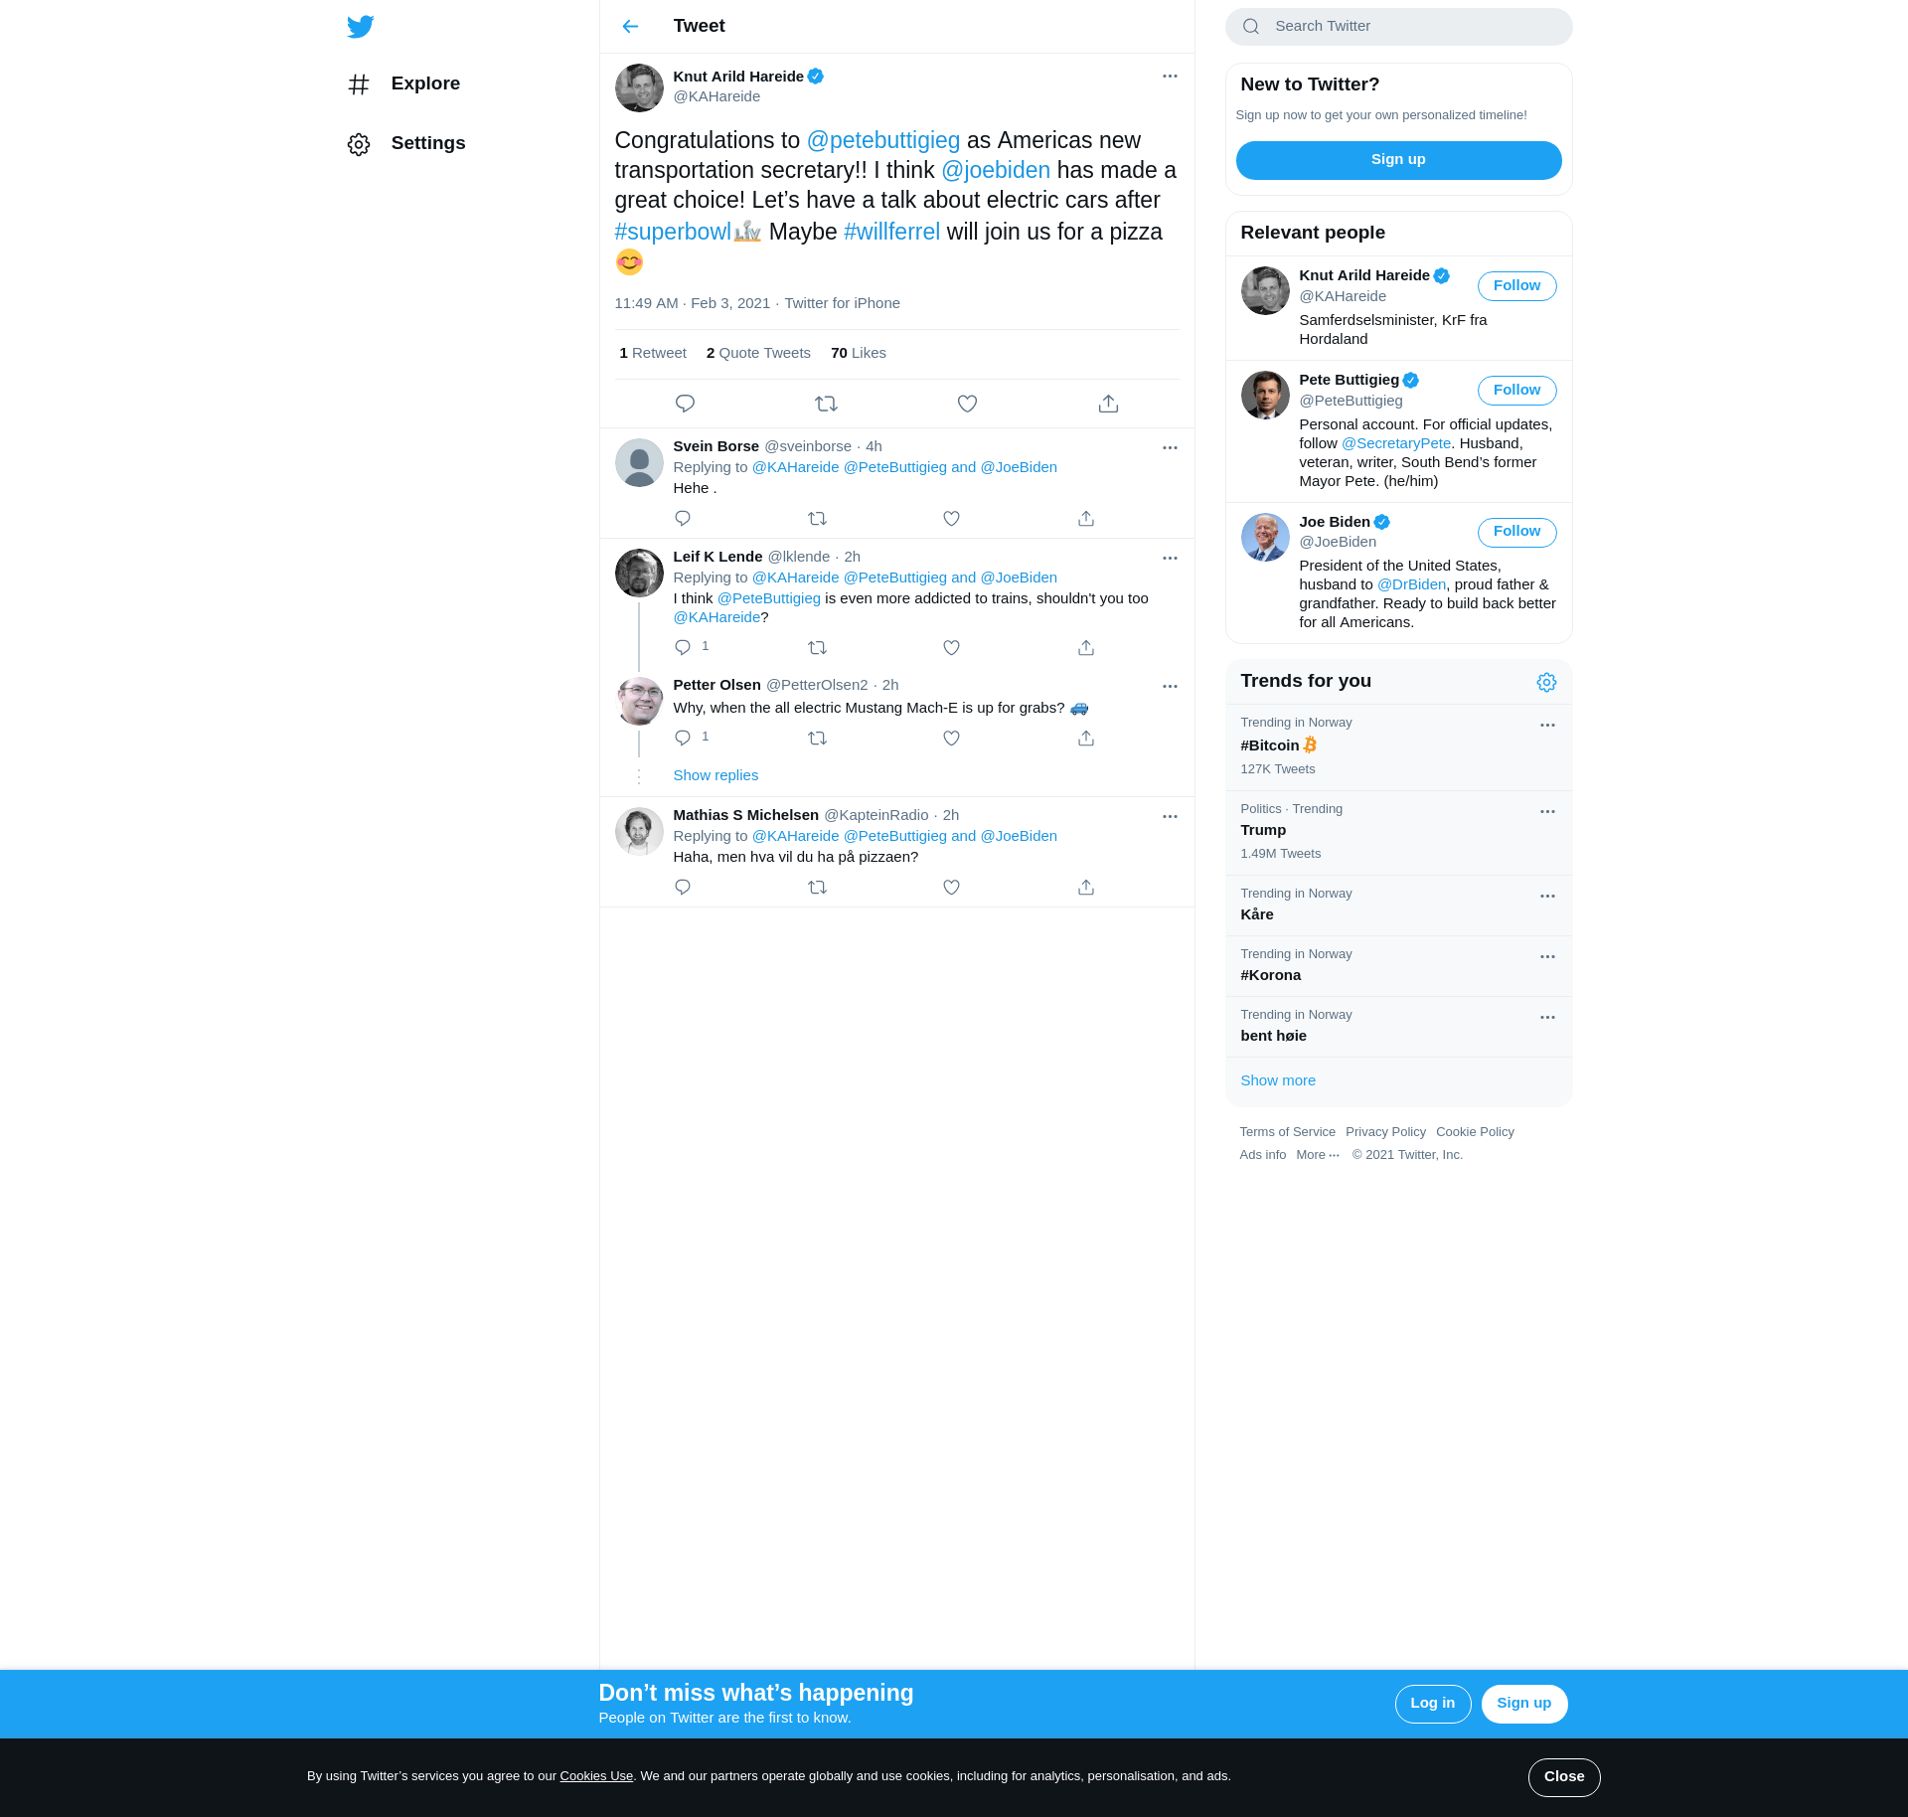Retweet the main tweet

(x=826, y=404)
